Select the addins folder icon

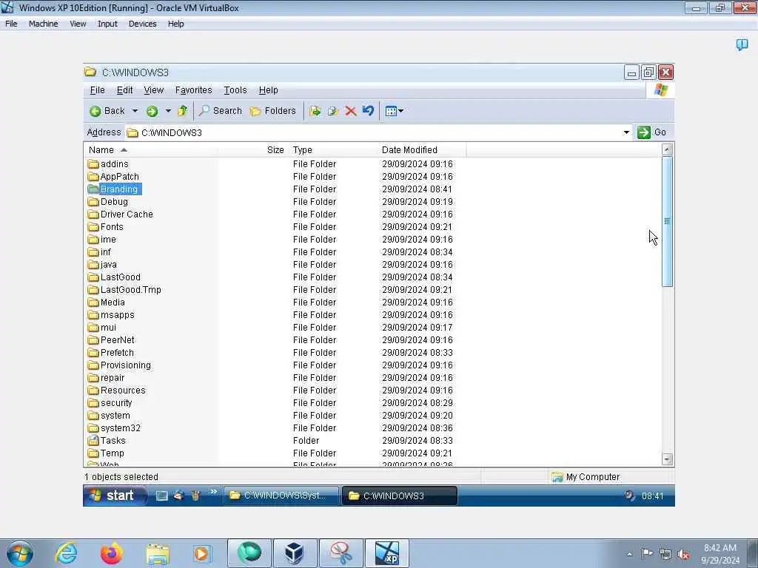pos(93,164)
